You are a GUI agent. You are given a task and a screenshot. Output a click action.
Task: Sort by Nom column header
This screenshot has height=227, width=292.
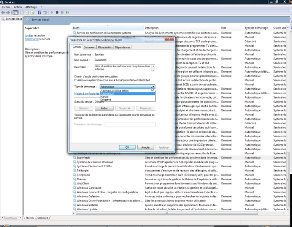(x=108, y=28)
